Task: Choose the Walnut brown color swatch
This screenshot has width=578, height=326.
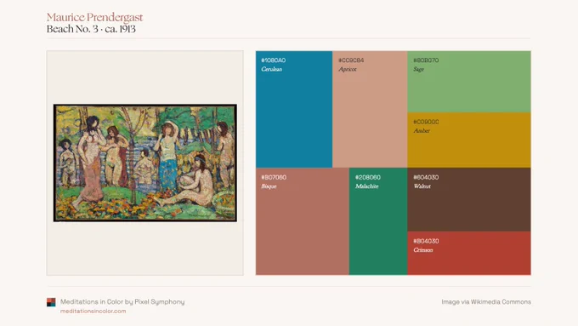Action: click(x=469, y=200)
